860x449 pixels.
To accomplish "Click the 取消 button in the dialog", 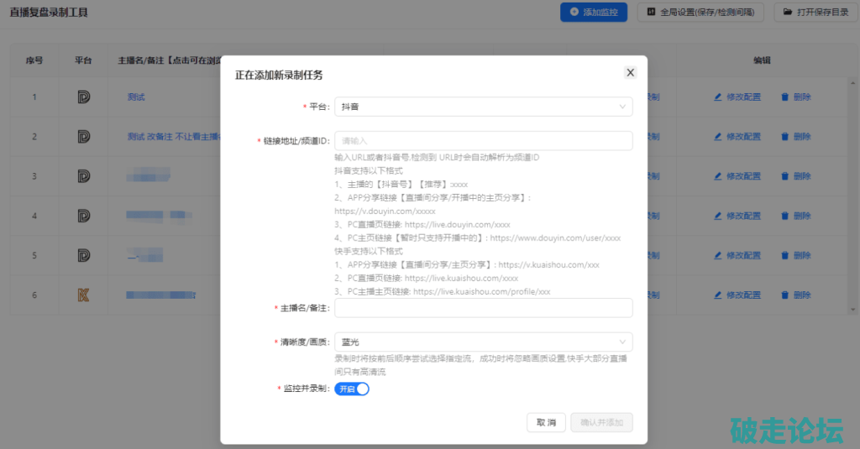I will (x=546, y=422).
